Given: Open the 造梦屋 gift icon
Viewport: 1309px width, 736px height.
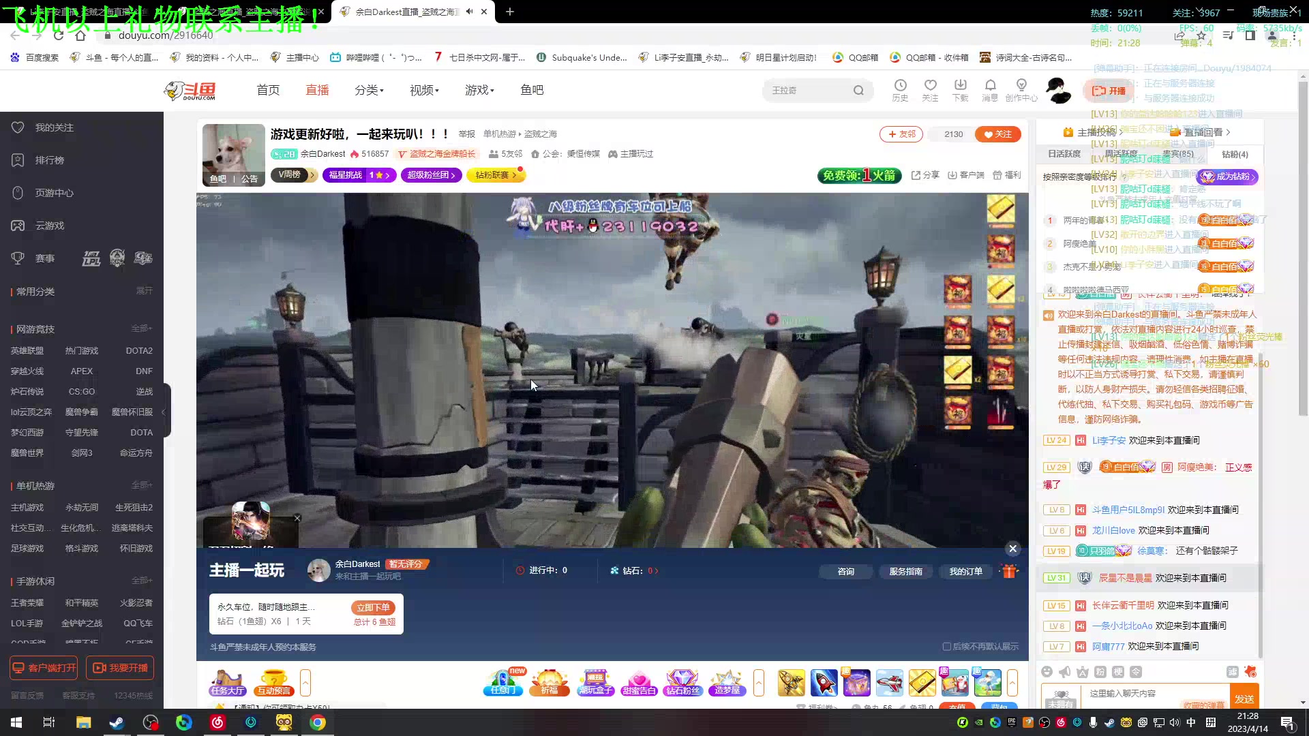Looking at the screenshot, I should tap(727, 682).
